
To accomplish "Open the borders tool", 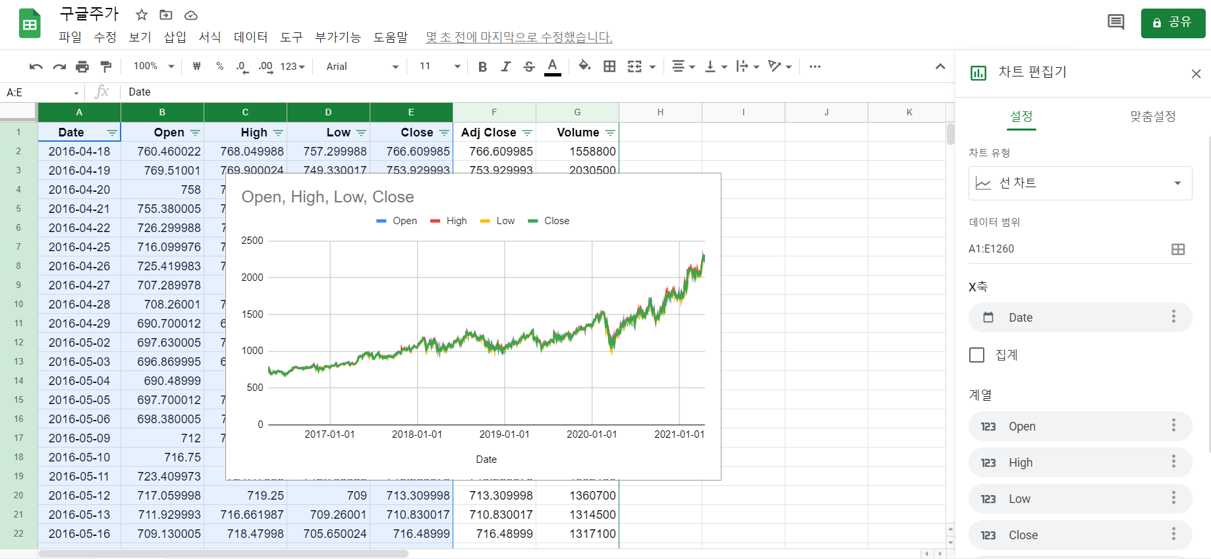I will point(609,67).
